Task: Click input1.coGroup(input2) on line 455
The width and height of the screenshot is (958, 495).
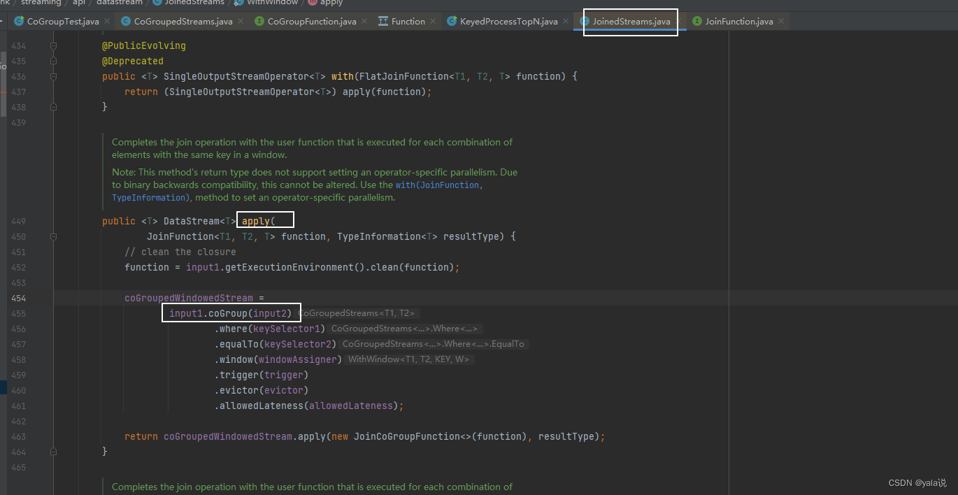Action: pos(231,313)
